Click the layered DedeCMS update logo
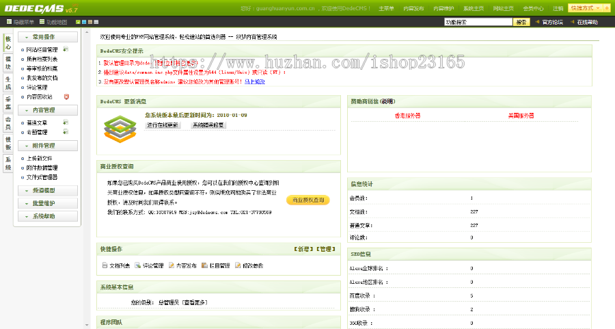The image size is (615, 329). click(120, 129)
